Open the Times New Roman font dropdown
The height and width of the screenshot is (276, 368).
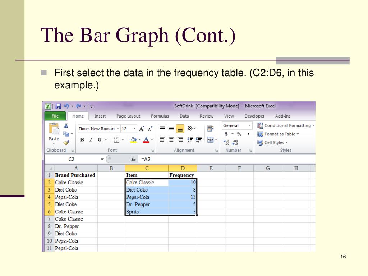pyautogui.click(x=118, y=129)
